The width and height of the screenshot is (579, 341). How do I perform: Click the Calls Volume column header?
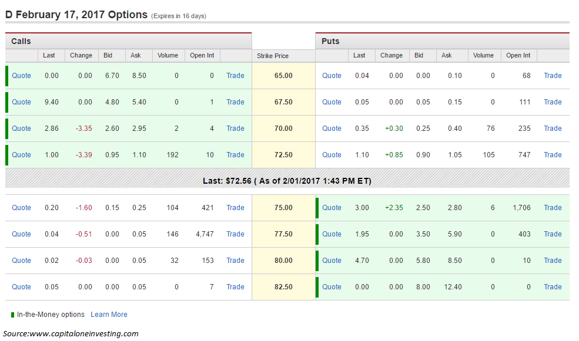[168, 55]
